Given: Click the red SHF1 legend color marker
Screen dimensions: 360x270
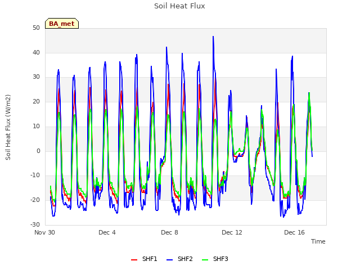Looking at the screenshot, I should 134,260.
